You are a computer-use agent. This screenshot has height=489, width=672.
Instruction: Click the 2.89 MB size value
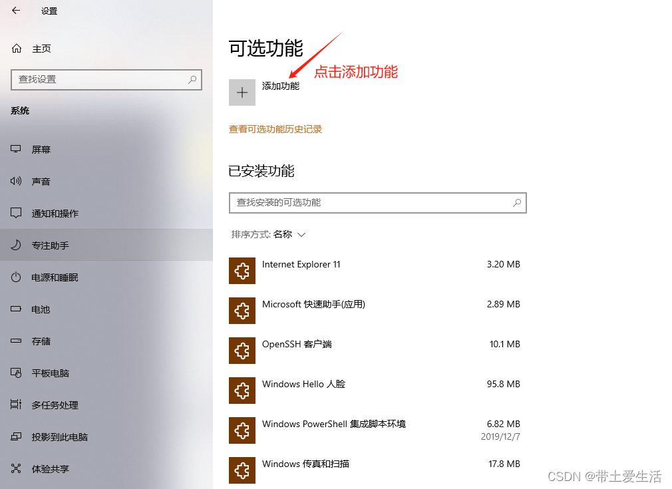pos(503,304)
